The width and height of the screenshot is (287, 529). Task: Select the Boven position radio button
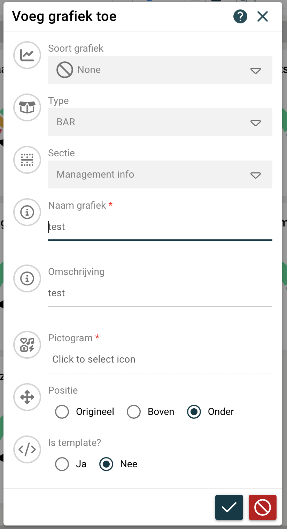coord(134,412)
